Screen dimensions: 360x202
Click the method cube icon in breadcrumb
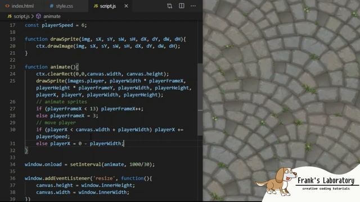tap(39, 16)
